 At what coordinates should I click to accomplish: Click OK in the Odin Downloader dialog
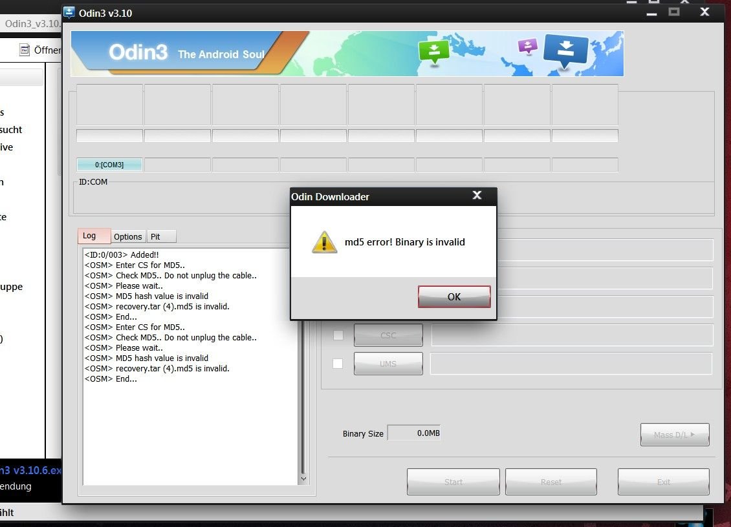click(x=454, y=296)
